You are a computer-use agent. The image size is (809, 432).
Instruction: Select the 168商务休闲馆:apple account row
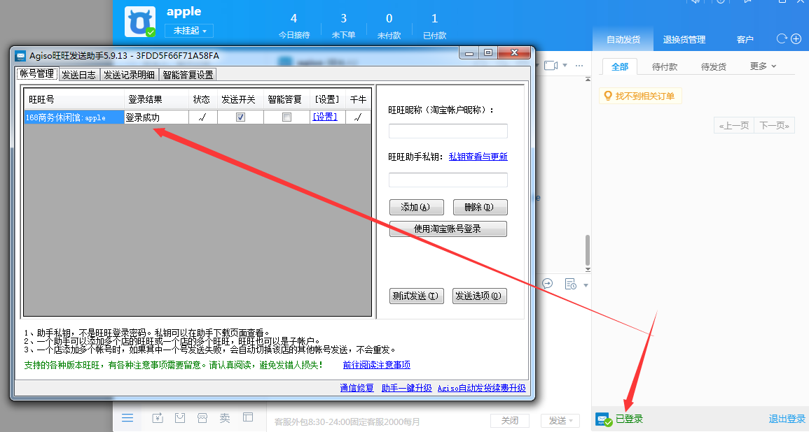(x=74, y=117)
